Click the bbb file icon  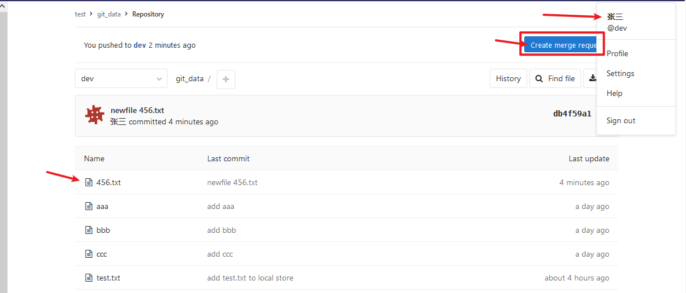coord(89,230)
